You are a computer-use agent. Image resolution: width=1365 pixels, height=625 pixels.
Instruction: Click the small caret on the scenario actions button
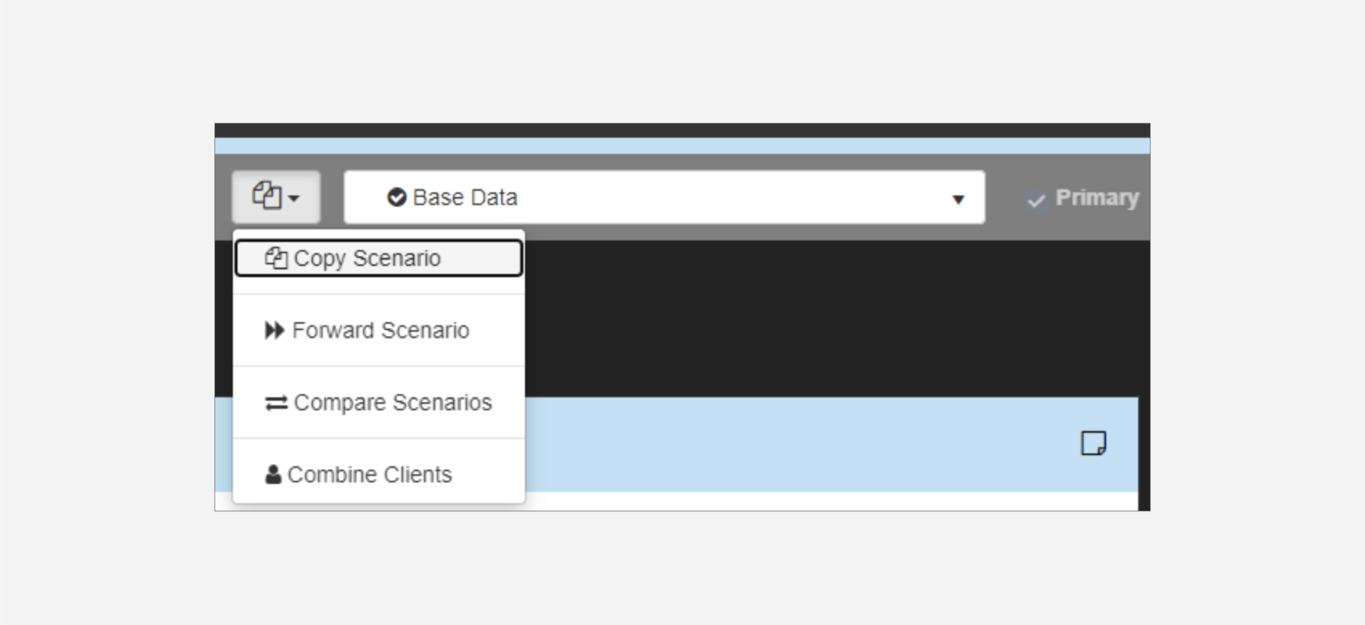coord(294,198)
